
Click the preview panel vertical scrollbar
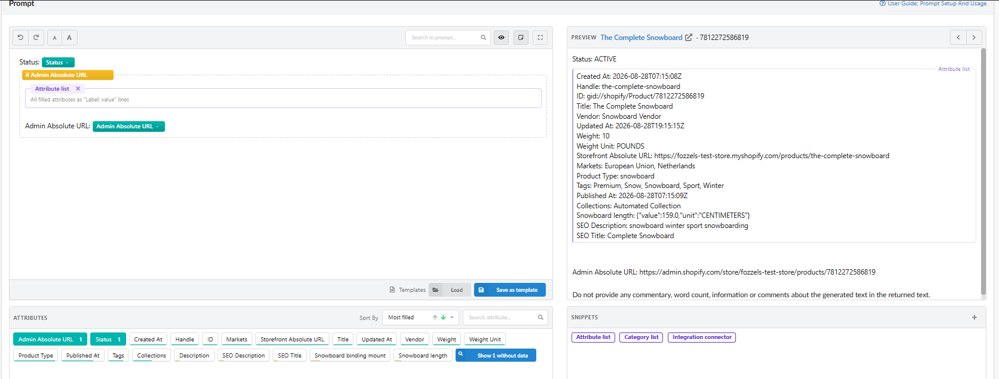983,171
